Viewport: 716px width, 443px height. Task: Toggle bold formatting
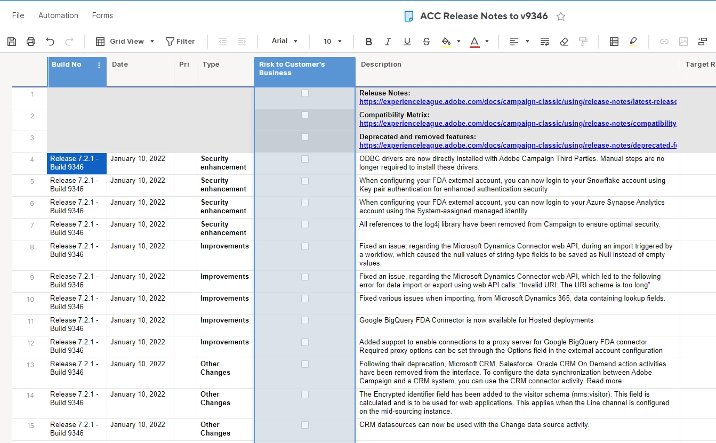click(x=368, y=42)
